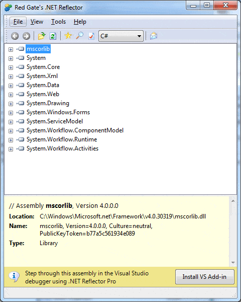Expand the System tree node

[x=11, y=58]
